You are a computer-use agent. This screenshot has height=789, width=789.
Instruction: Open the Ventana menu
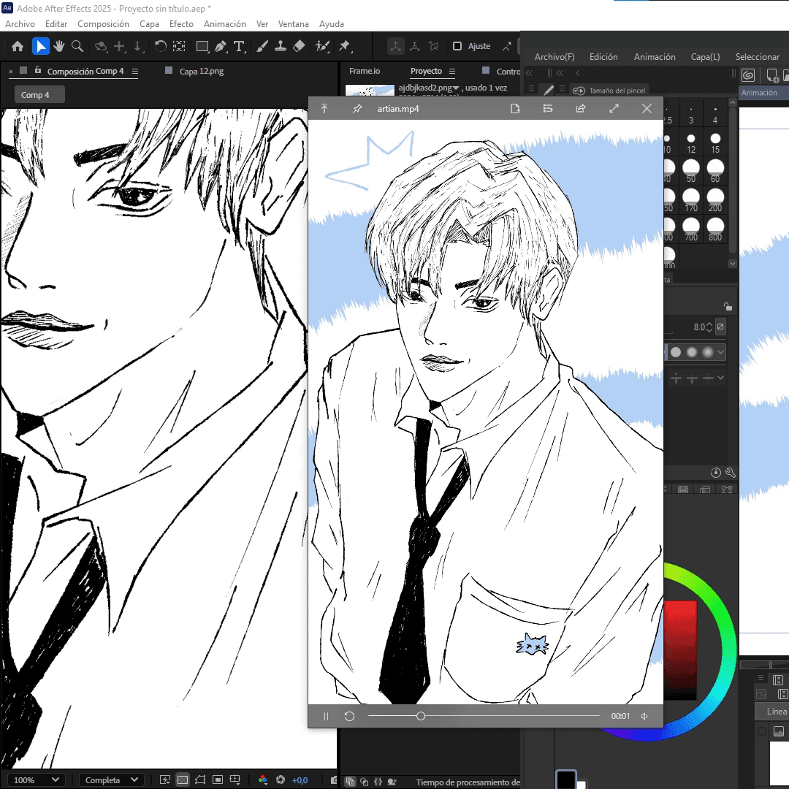pos(294,23)
